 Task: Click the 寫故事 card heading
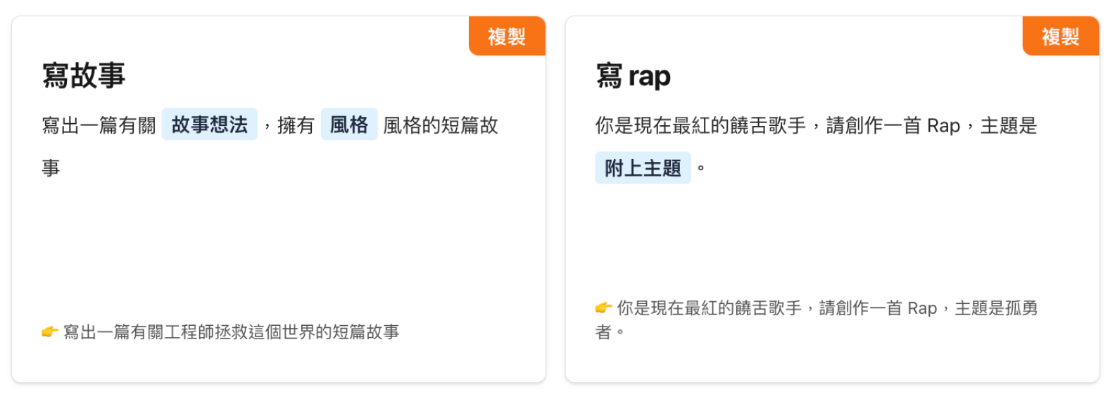[84, 75]
